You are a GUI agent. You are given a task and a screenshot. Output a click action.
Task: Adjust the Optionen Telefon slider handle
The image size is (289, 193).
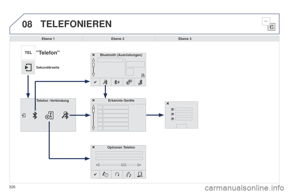124,165
